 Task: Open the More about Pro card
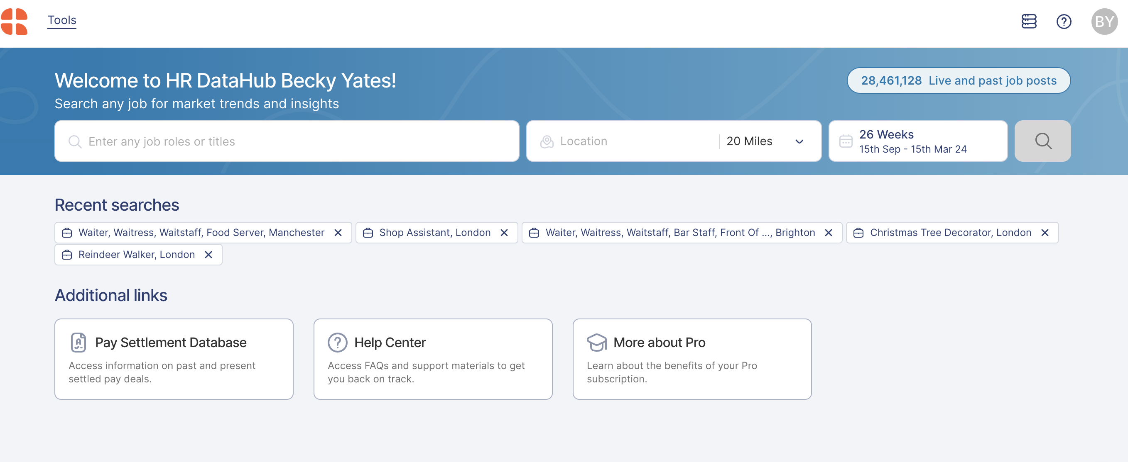pyautogui.click(x=692, y=359)
